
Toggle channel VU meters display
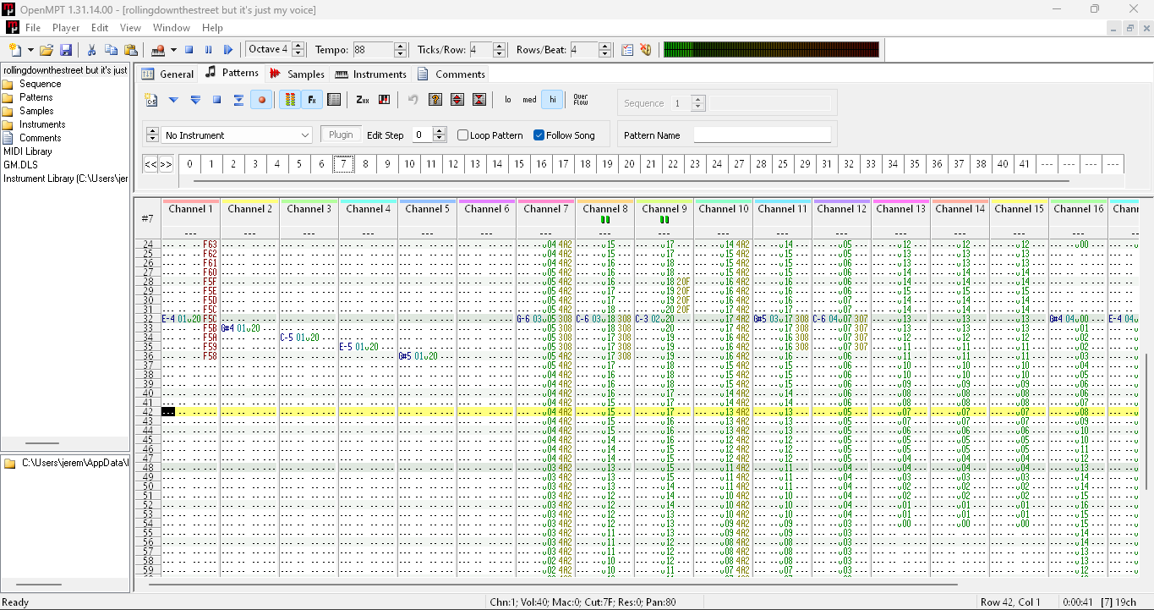pos(290,100)
